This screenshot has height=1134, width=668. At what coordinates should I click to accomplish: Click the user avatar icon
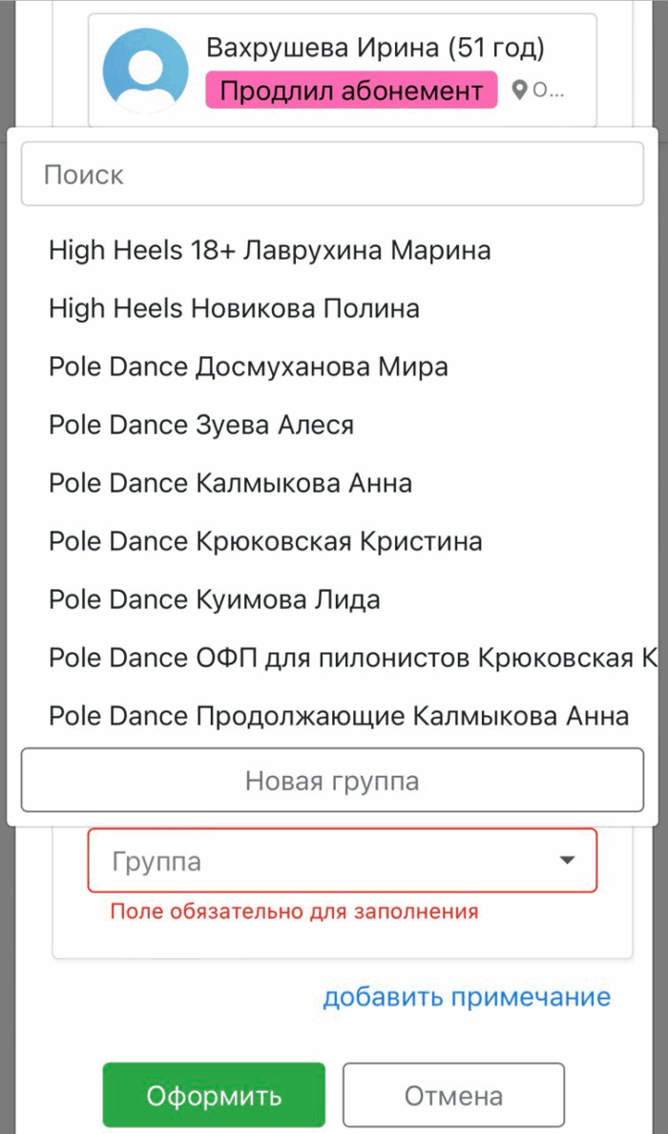click(x=145, y=71)
